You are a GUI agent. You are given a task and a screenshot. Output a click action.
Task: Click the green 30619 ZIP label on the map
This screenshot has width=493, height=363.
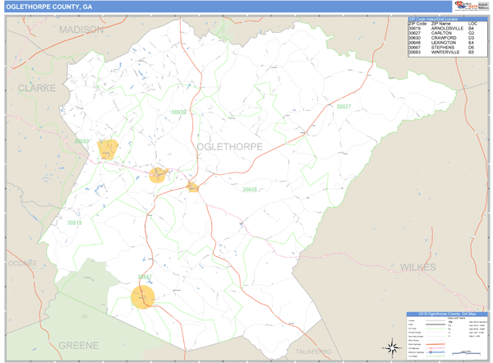(75, 223)
